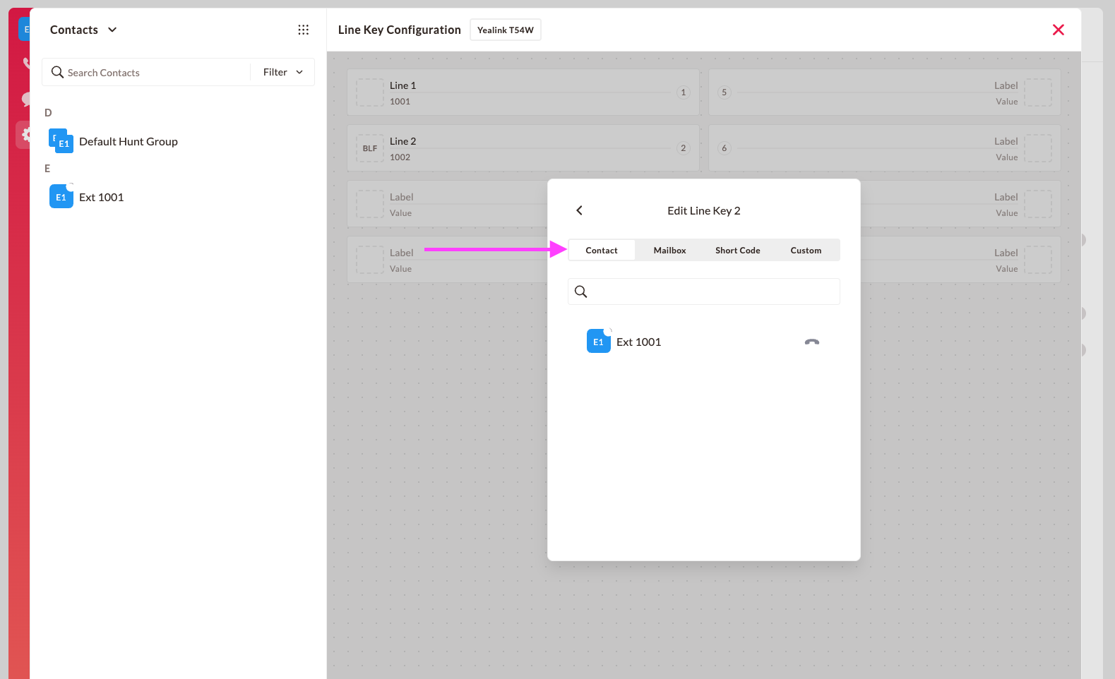This screenshot has width=1115, height=679.
Task: Expand the Contacts dropdown header
Action: (x=83, y=30)
